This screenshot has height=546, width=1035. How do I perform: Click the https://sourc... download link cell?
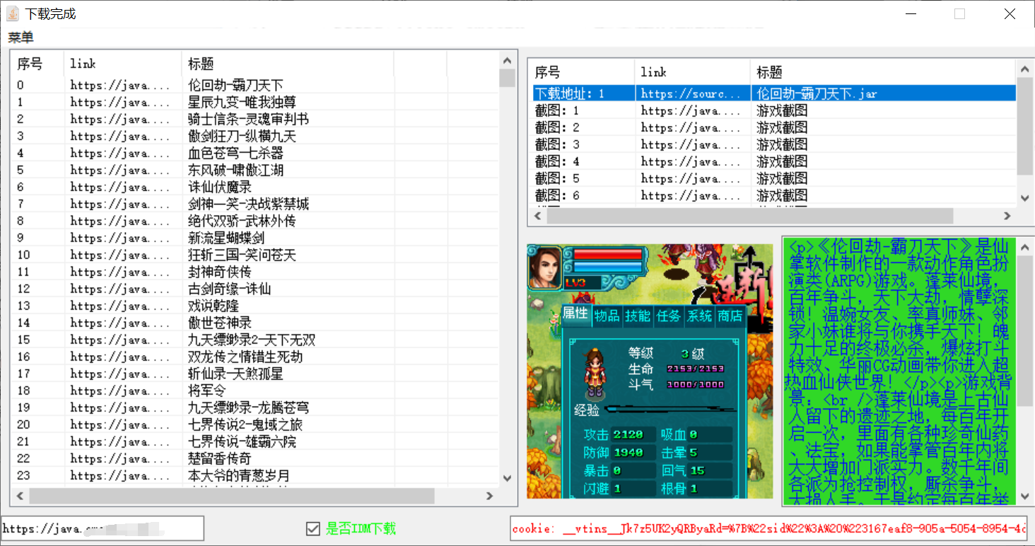[x=692, y=93]
